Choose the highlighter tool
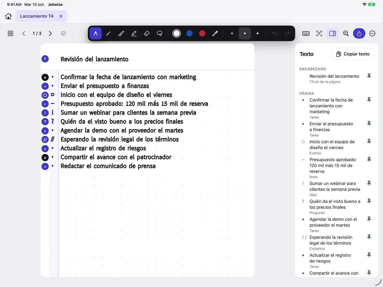383x287 pixels. pos(134,33)
